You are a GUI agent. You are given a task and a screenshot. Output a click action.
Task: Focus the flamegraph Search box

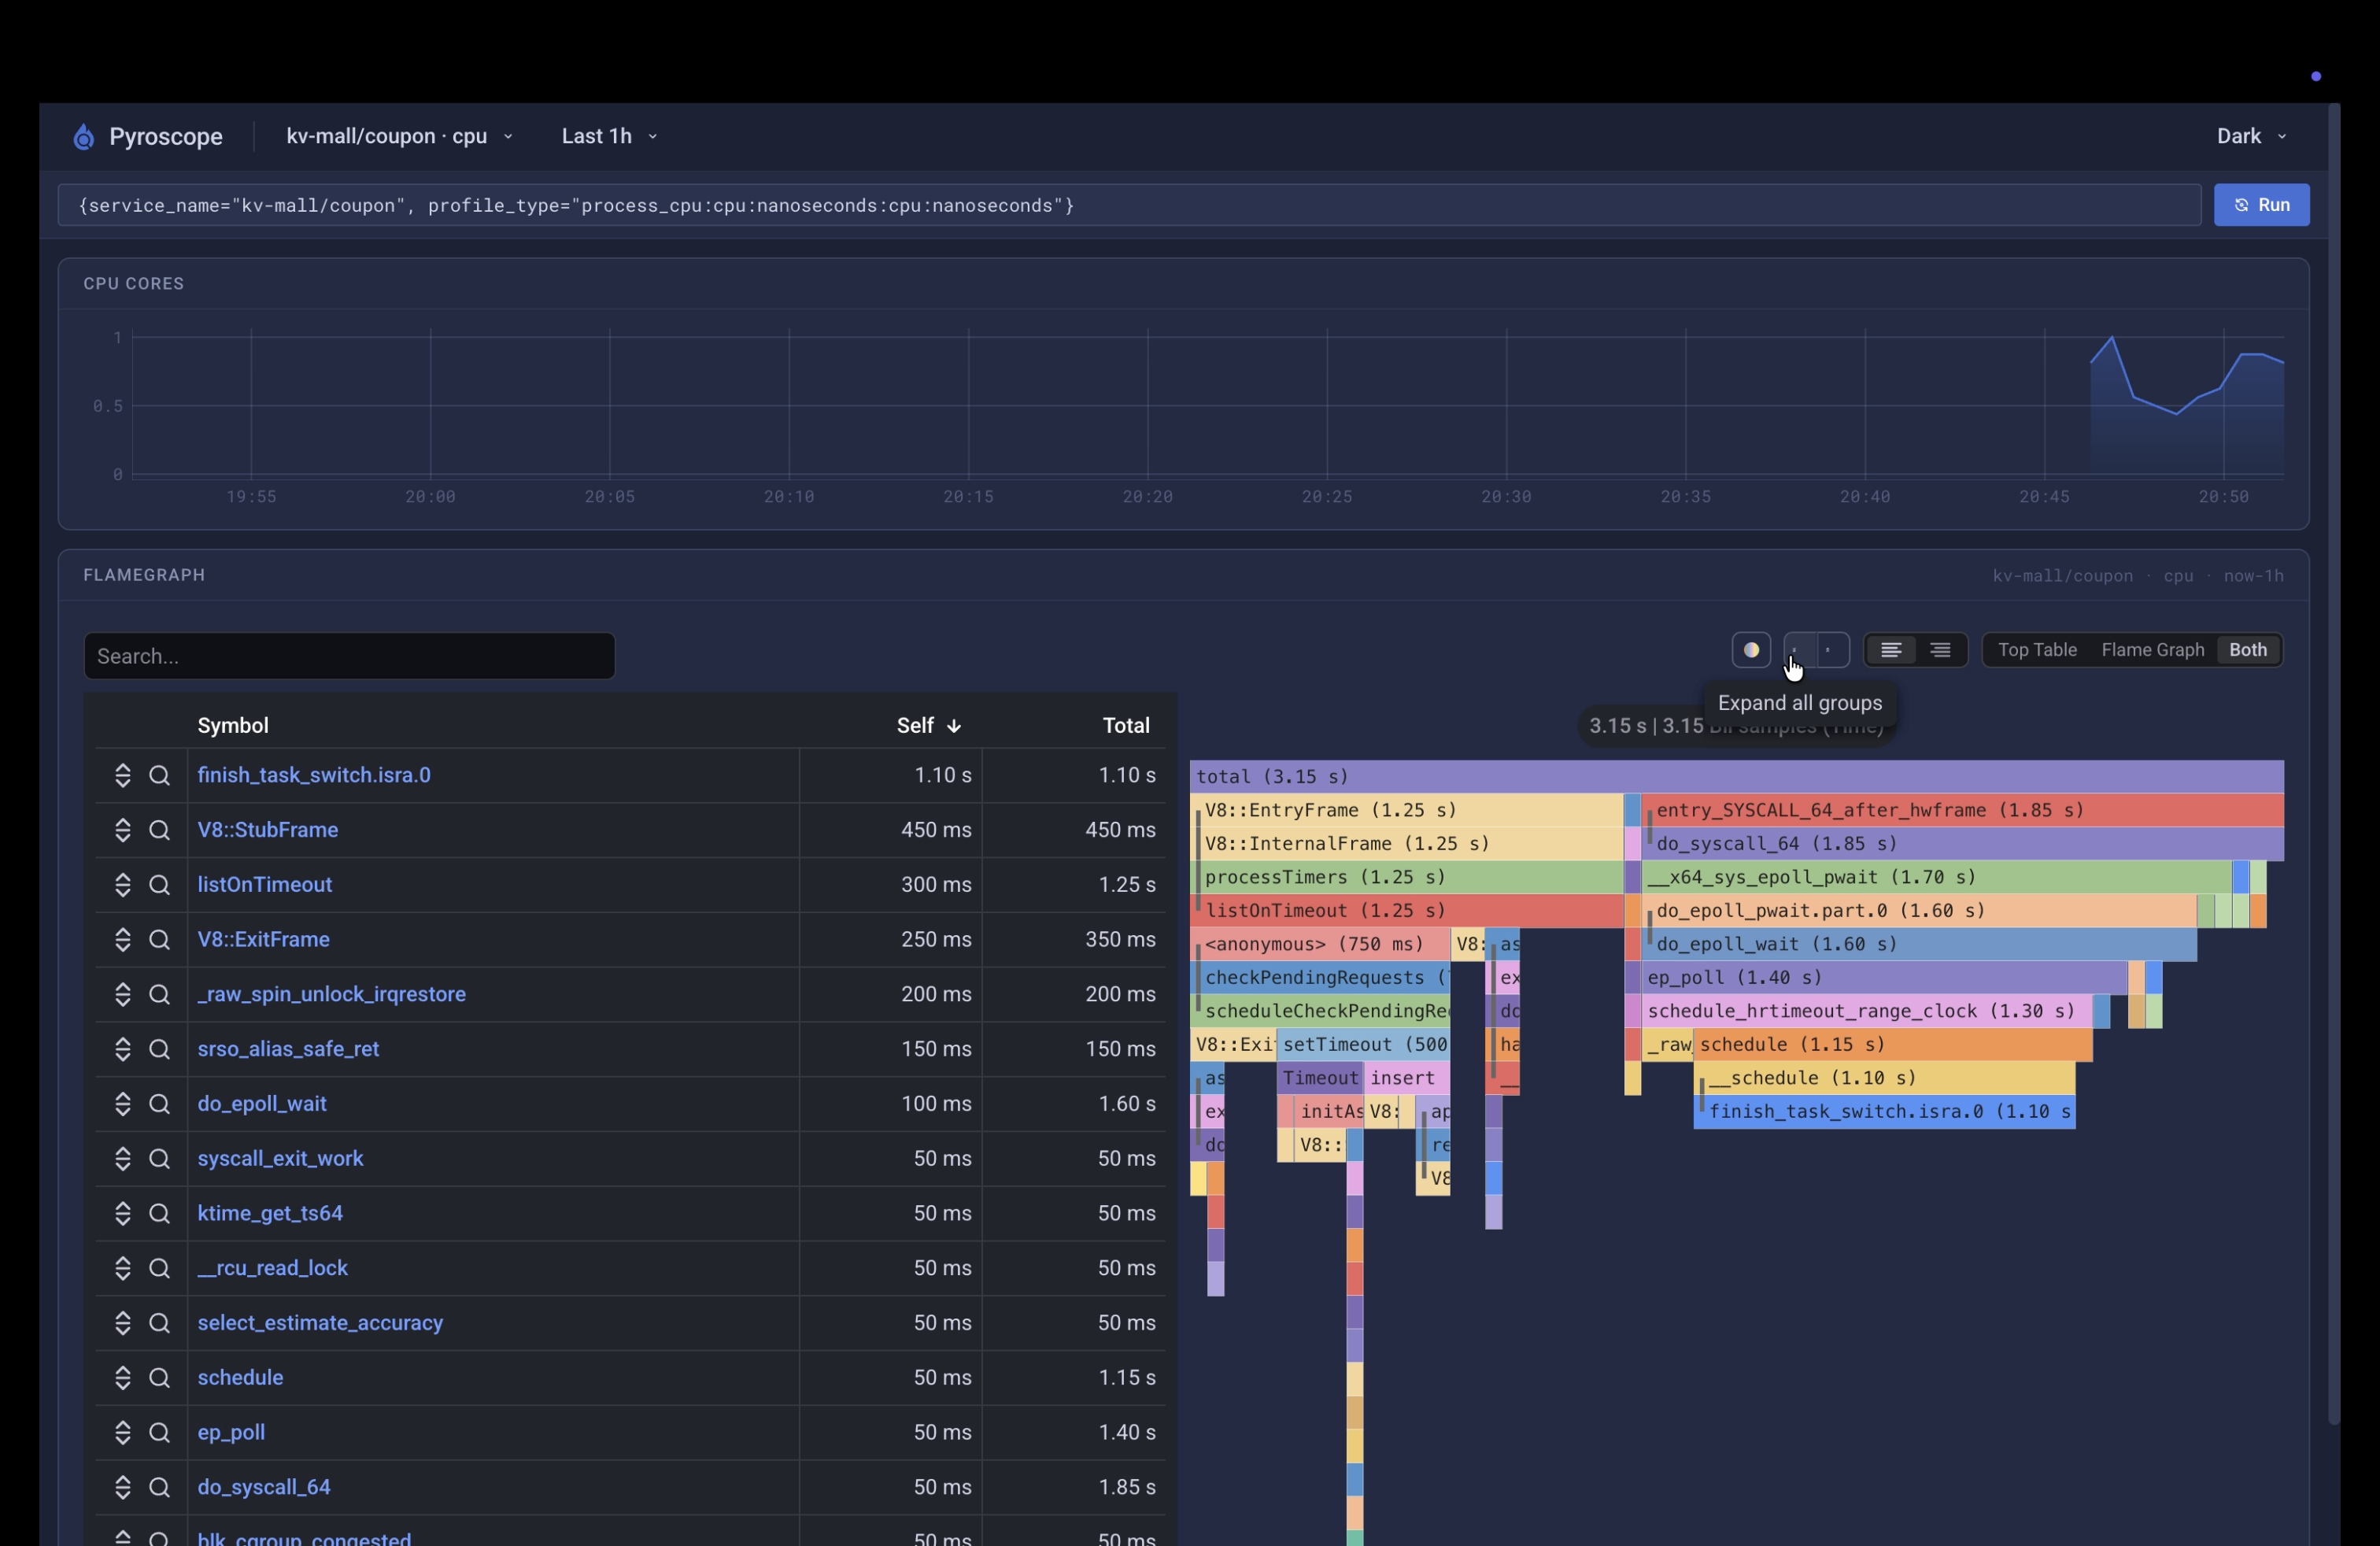click(x=349, y=656)
